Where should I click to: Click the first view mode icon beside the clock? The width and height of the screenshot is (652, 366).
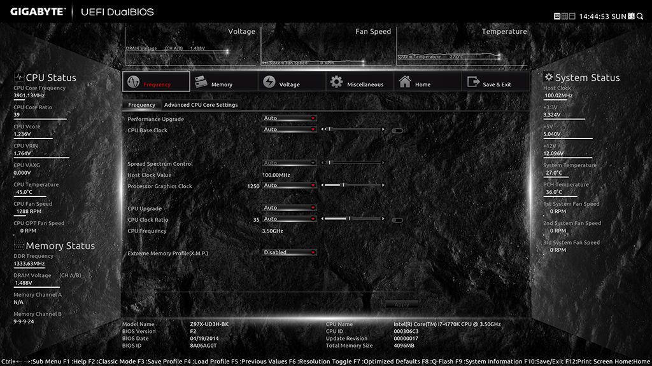tap(557, 16)
